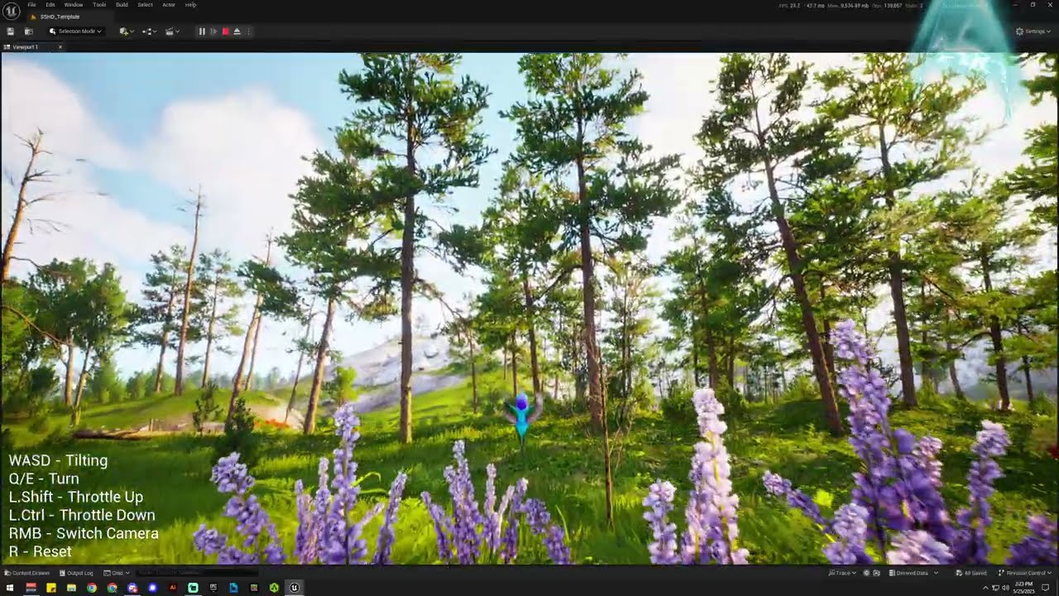Open the Settings dropdown in the toolbar

(1033, 31)
